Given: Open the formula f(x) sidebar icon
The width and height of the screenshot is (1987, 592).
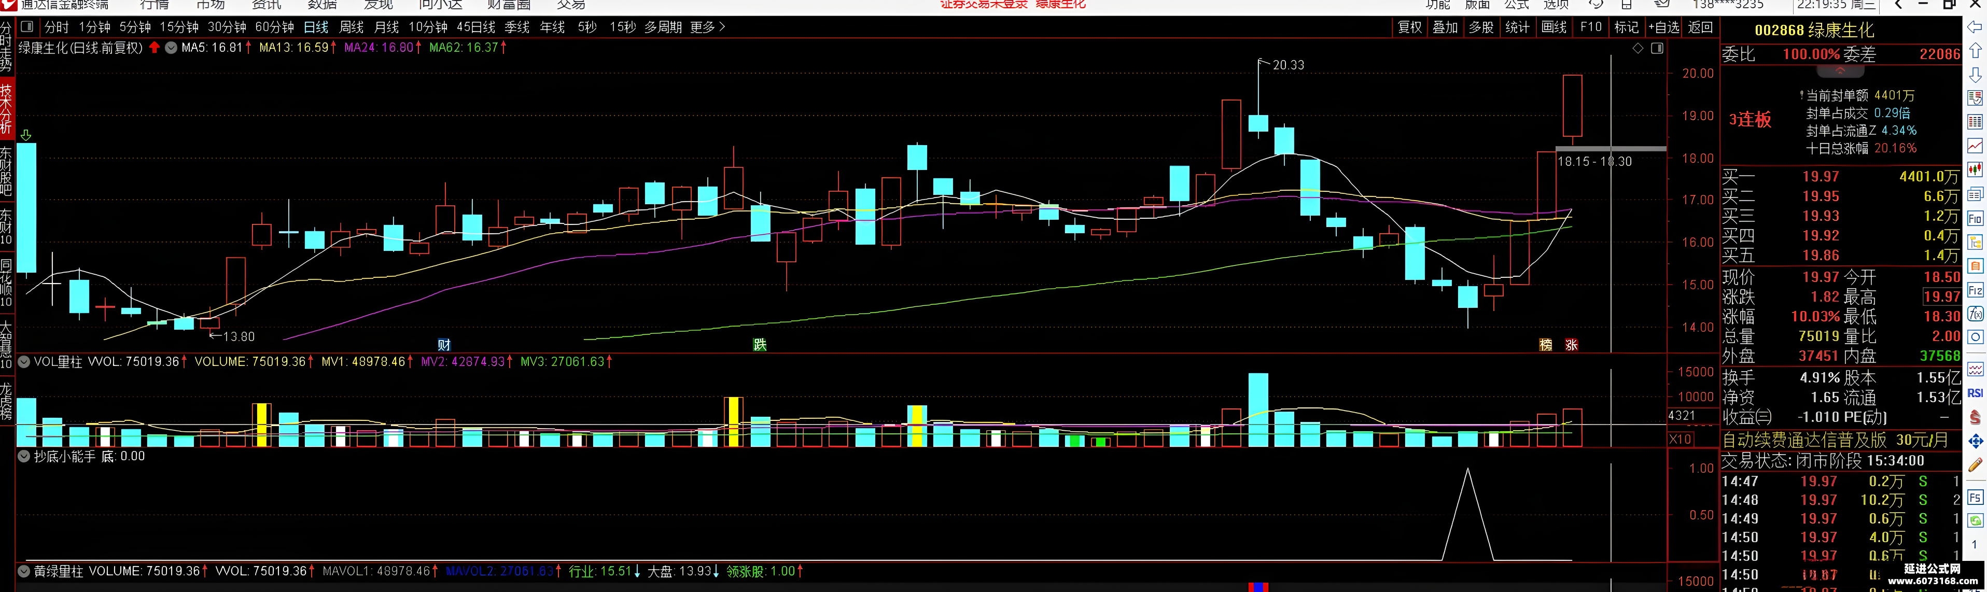Looking at the screenshot, I should point(1975,314).
